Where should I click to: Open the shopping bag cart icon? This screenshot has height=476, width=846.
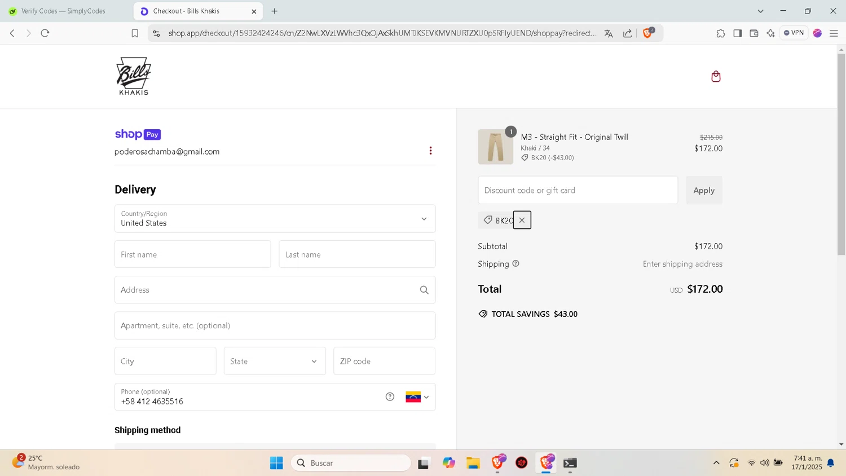click(716, 76)
